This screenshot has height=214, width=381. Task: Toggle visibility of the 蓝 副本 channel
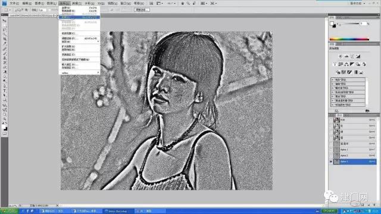point(331,144)
